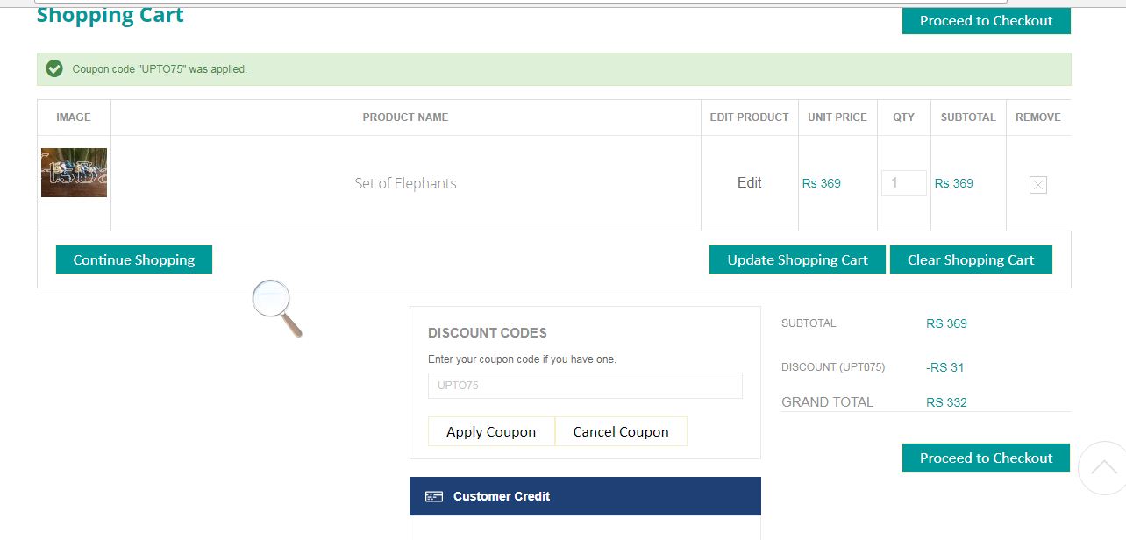Click Update Shopping Cart
The width and height of the screenshot is (1126, 540).
point(797,259)
